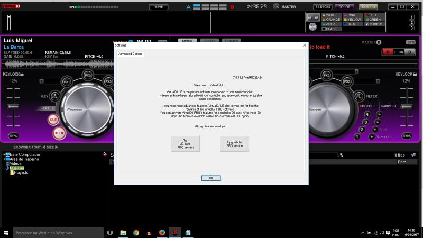Click the right deck pitch slider handle
The height and width of the screenshot is (238, 423).
[x=407, y=106]
